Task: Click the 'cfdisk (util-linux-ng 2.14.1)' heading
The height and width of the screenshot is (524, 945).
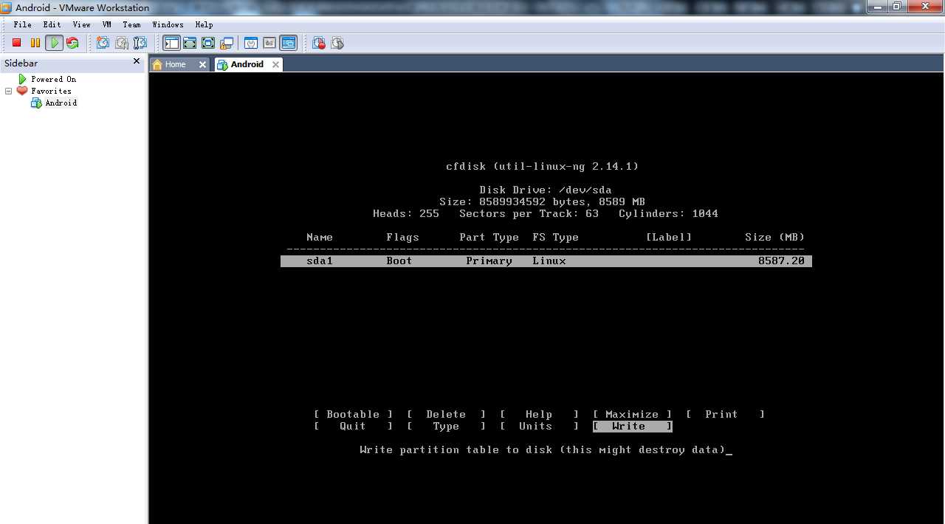Action: point(543,167)
